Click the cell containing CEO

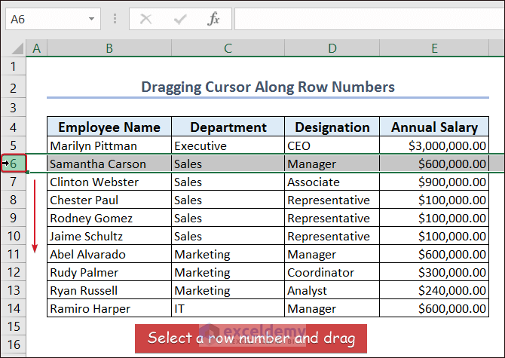coord(332,145)
